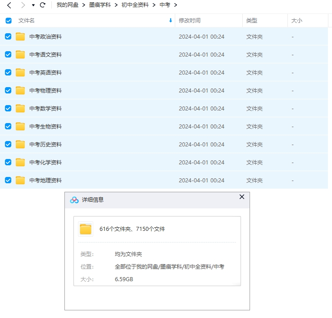Sort by 类型 column header
This screenshot has height=318, width=332.
[251, 21]
